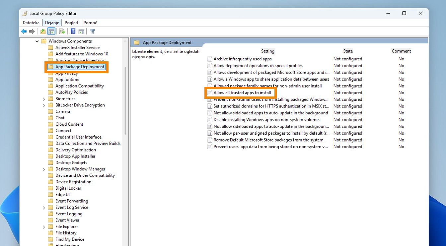This screenshot has height=246, width=446.
Task: Go up one level with the folder icon
Action: coord(43,31)
